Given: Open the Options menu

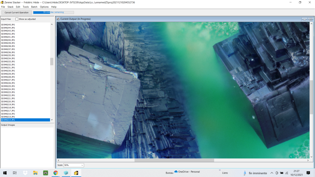Looking at the screenshot, I should (x=44, y=7).
